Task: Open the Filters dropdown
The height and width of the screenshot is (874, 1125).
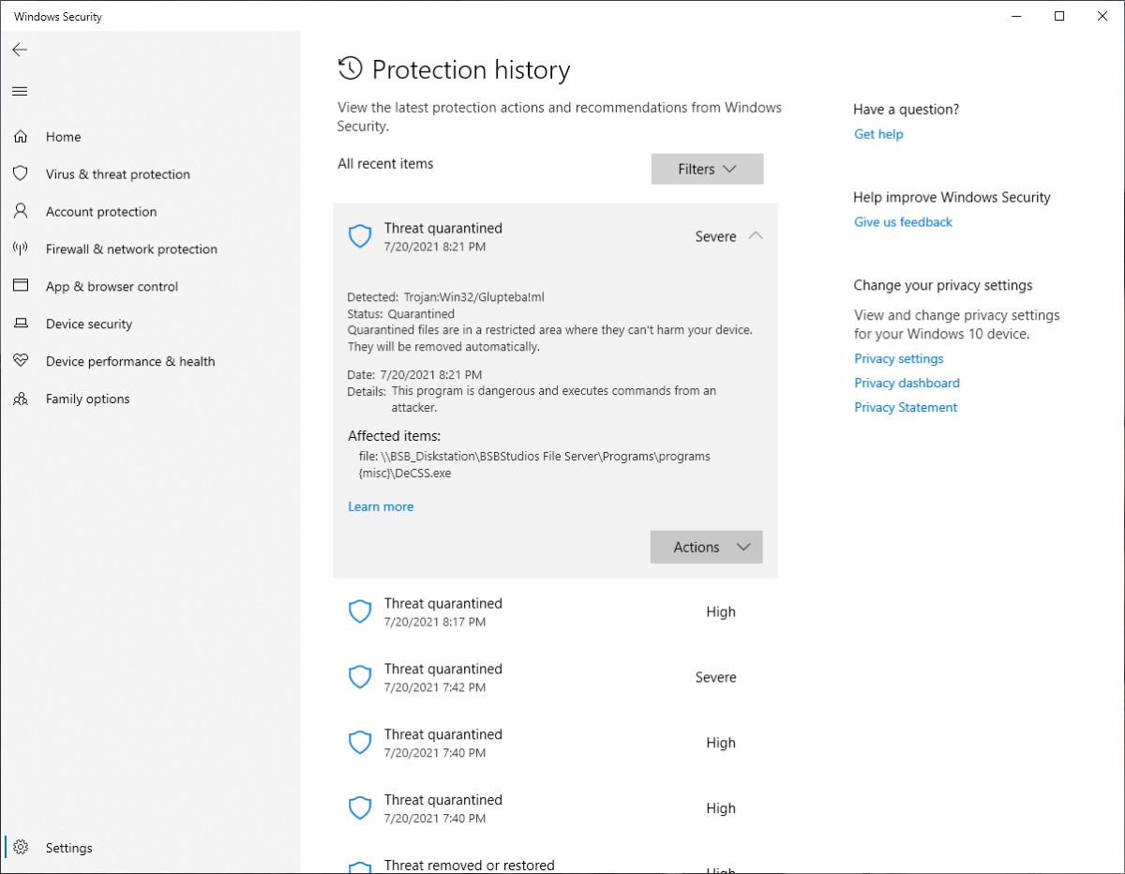Action: click(707, 169)
